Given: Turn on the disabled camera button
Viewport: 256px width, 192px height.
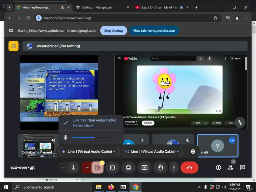Looking at the screenshot, I should pyautogui.click(x=97, y=167).
